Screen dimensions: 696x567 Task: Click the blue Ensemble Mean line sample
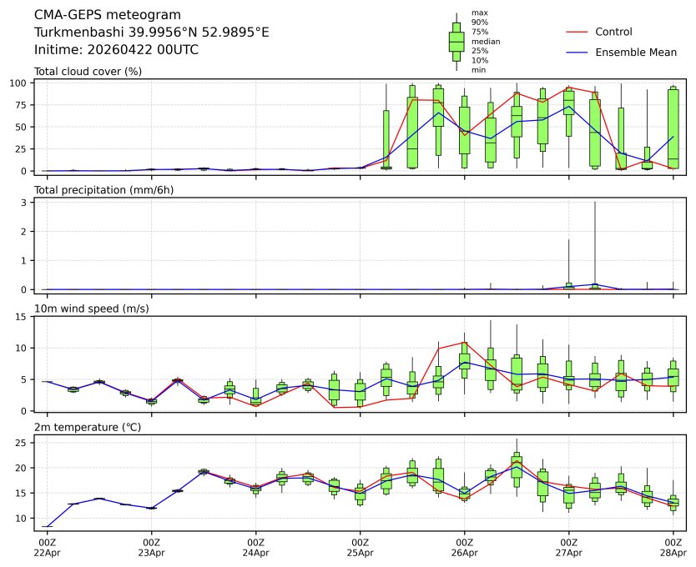click(x=577, y=53)
